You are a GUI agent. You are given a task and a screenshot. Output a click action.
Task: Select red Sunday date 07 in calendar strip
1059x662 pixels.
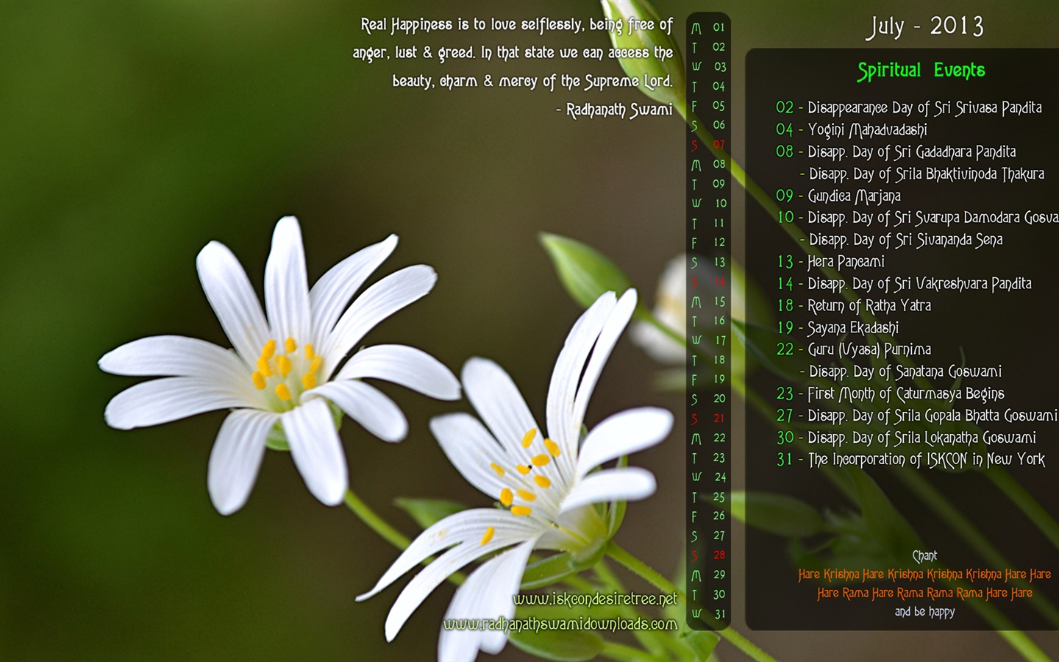(719, 145)
